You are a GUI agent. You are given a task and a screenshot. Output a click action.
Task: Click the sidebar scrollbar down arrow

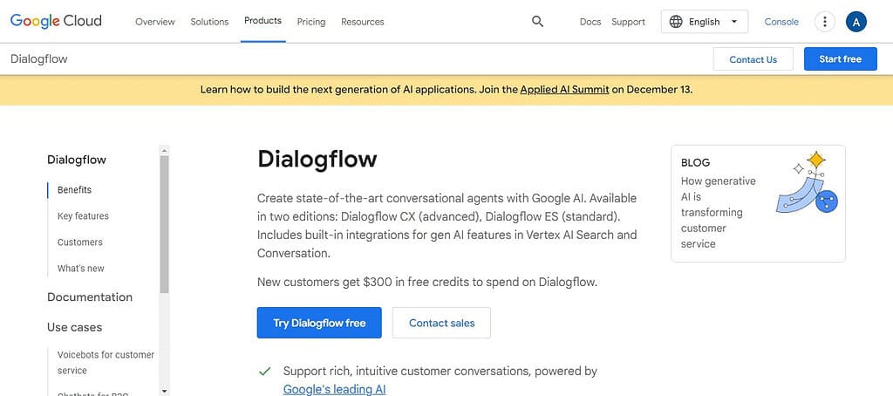[x=164, y=391]
